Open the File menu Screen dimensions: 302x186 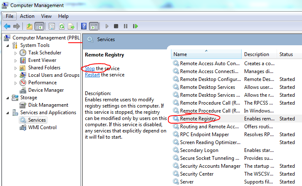10,16
